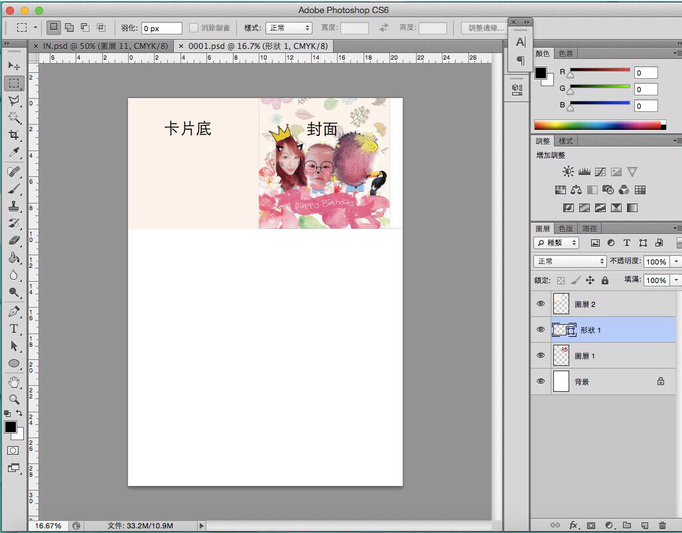Select the Eyedropper tool
Screen dimensions: 682x533
click(x=14, y=153)
